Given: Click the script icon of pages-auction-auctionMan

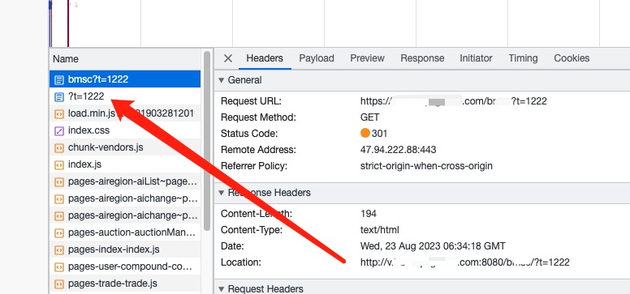Looking at the screenshot, I should point(59,233).
